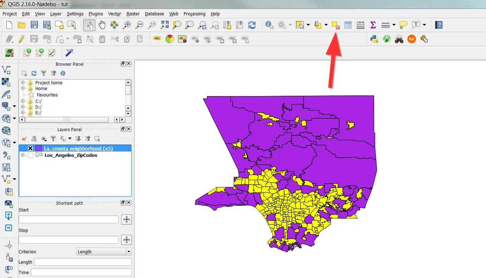
Task: Check the Los_Angeles_ZipCodes layer visibility box
Action: point(30,155)
